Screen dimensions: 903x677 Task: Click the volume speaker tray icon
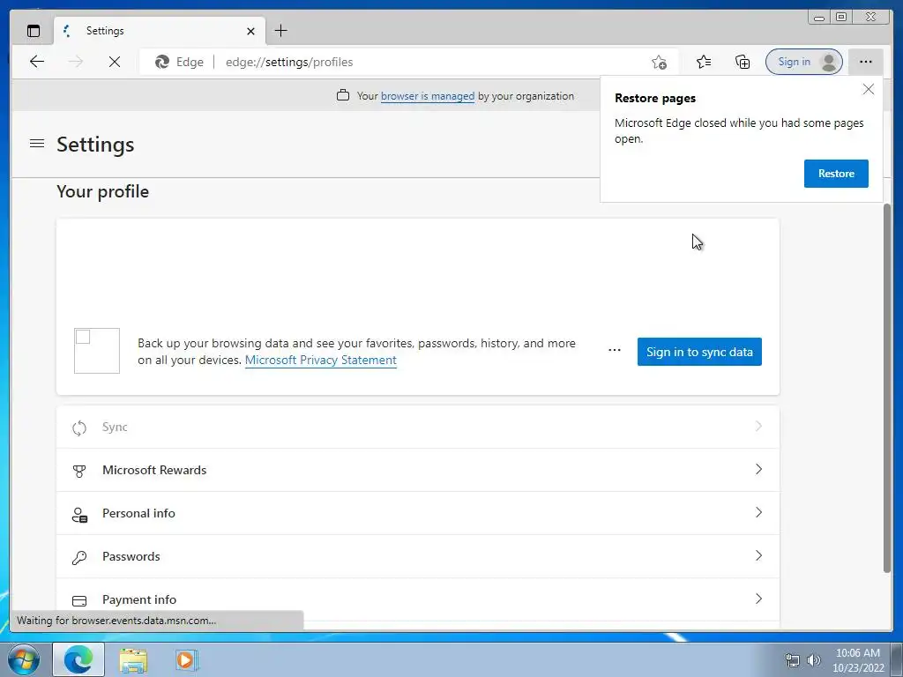pyautogui.click(x=813, y=660)
